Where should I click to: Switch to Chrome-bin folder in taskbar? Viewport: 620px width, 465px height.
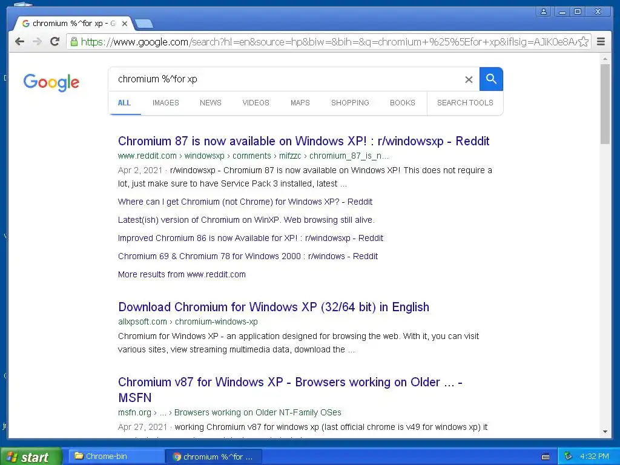click(x=117, y=457)
